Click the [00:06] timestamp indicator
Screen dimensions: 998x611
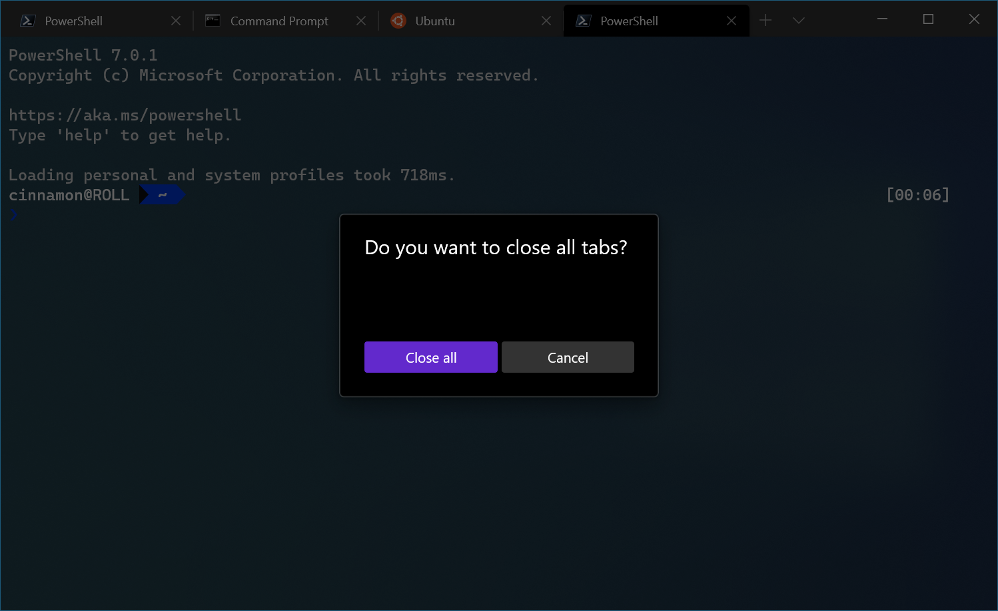[x=918, y=194]
